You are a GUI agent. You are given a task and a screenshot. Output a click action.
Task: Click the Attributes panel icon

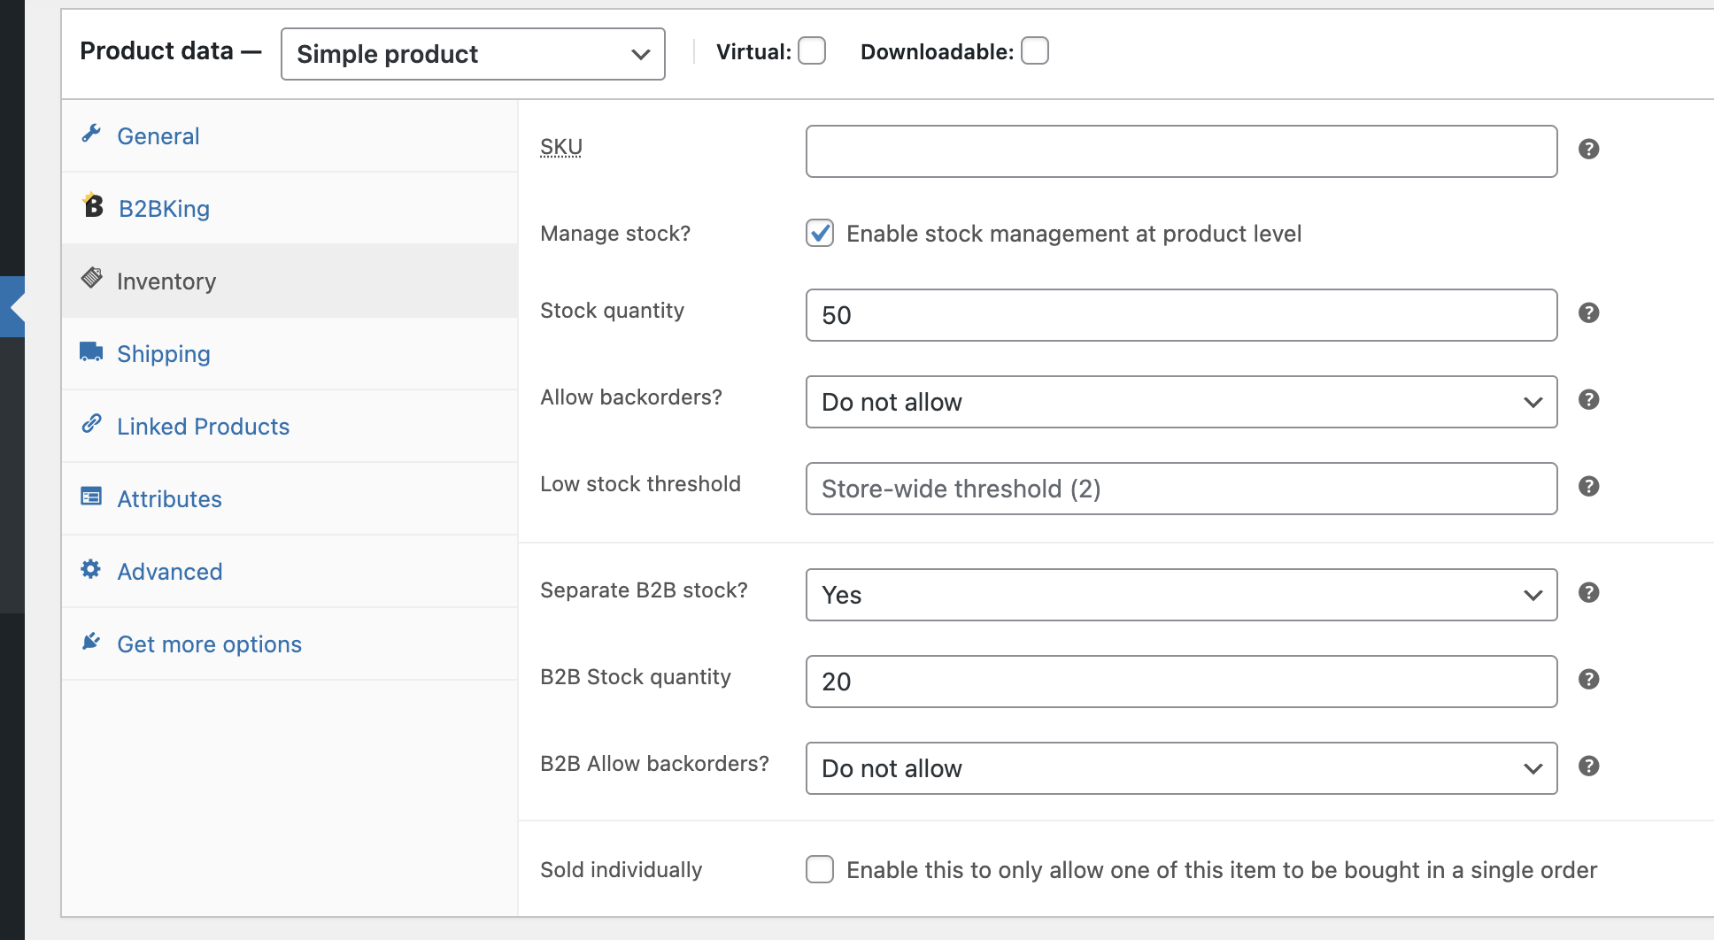point(93,497)
